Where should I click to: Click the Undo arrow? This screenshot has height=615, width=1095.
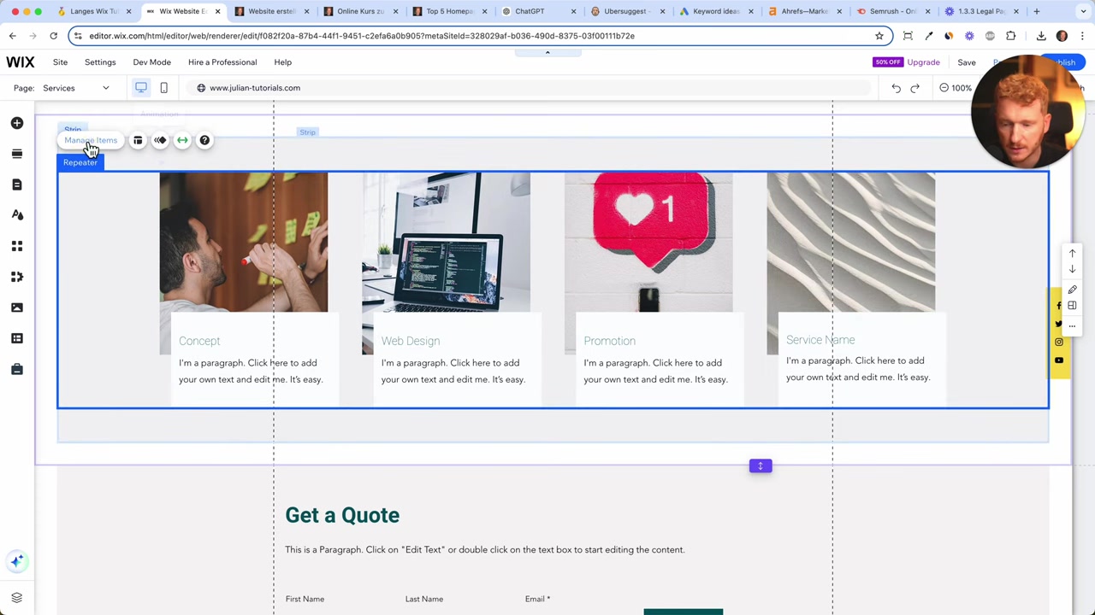(896, 88)
